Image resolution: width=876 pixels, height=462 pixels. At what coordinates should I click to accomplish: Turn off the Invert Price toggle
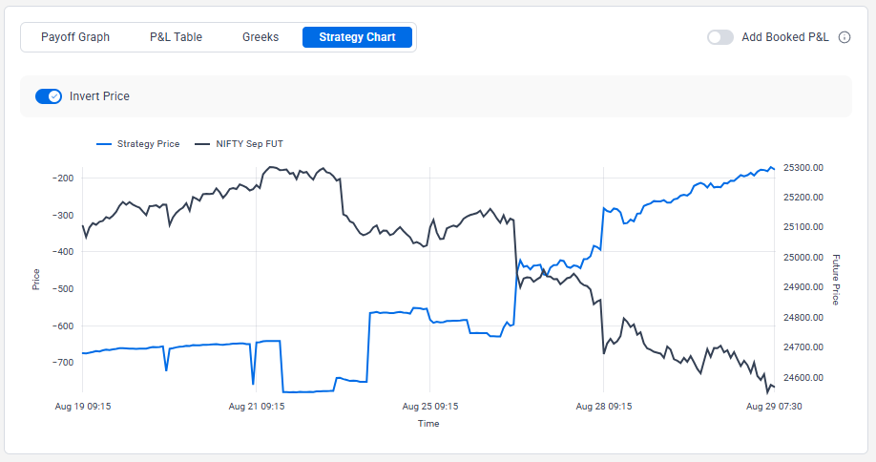point(49,96)
